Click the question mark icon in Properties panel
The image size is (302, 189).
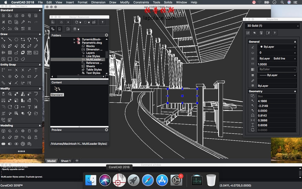tap(274, 33)
